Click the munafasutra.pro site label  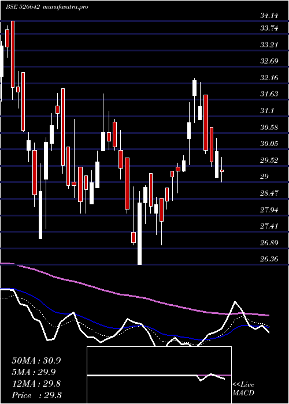point(66,7)
